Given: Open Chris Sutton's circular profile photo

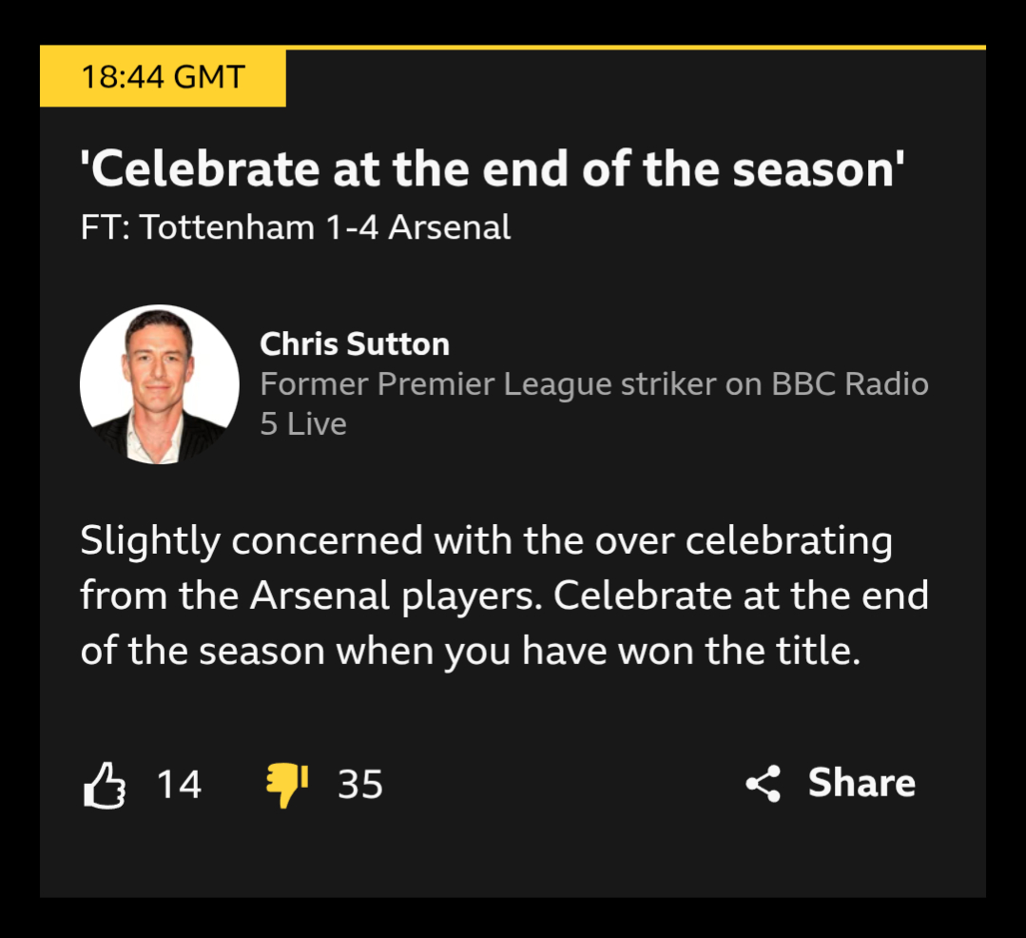Looking at the screenshot, I should point(159,384).
